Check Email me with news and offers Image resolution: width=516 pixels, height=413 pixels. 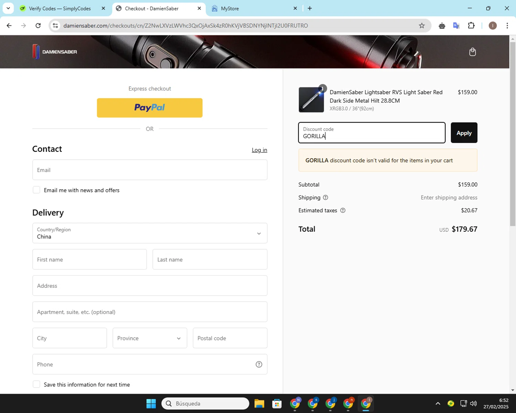tap(36, 190)
